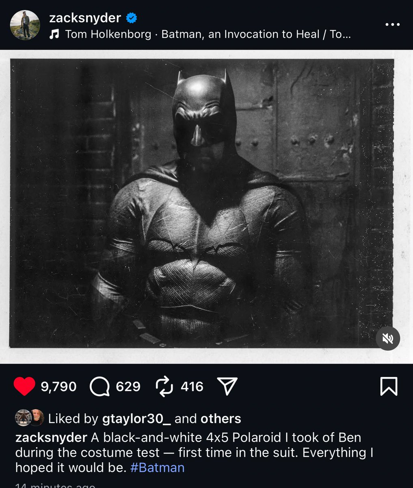413x488 pixels.
Task: View the 9,790 likes count
Action: click(59, 386)
